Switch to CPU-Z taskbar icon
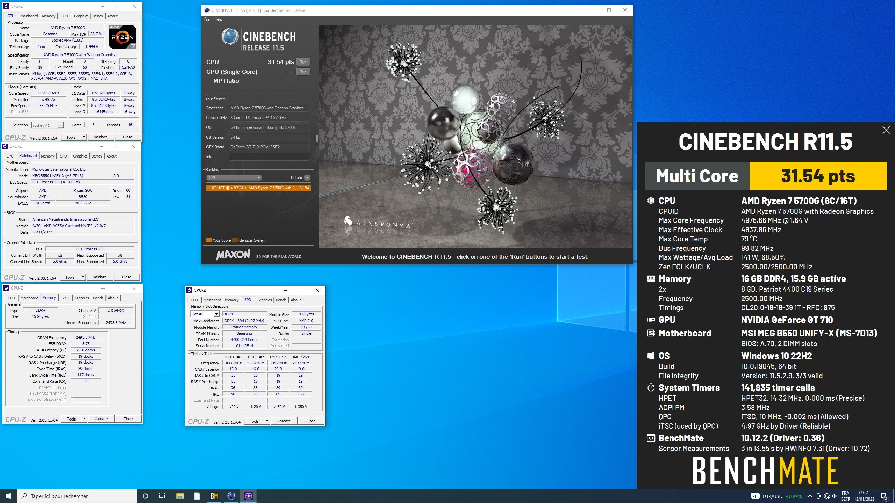 (x=248, y=496)
